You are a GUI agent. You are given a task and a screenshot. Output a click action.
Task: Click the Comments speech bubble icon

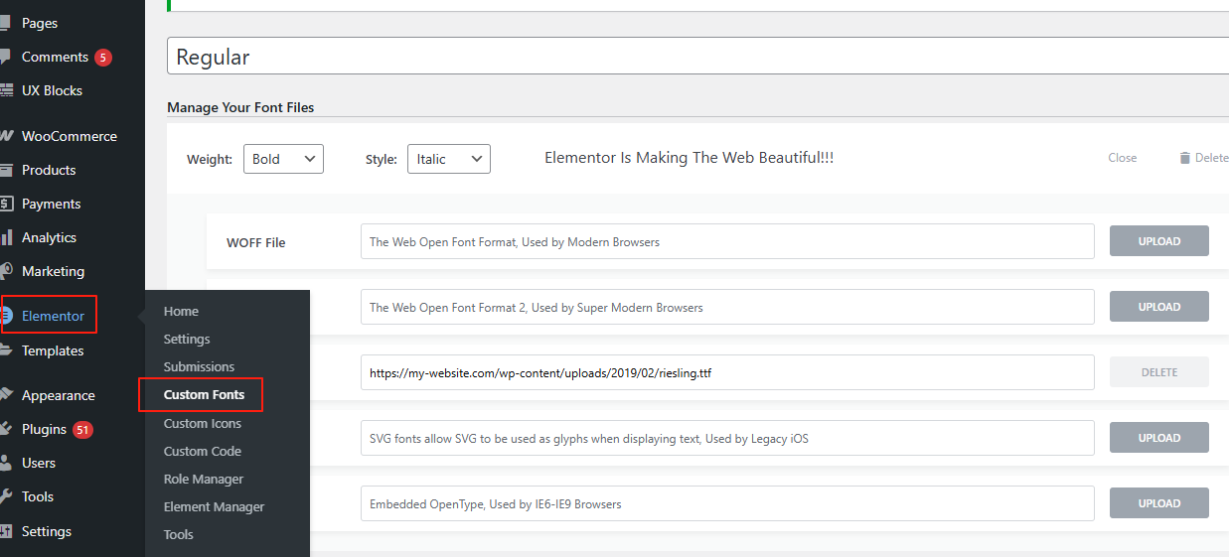(6, 58)
